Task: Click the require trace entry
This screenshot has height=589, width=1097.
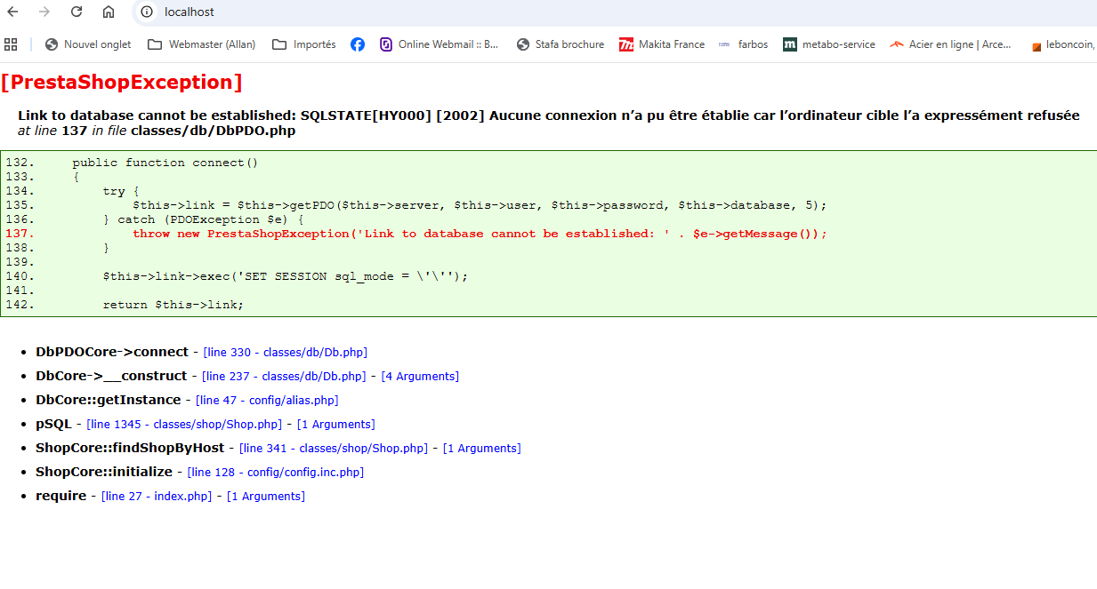Action: pos(61,496)
